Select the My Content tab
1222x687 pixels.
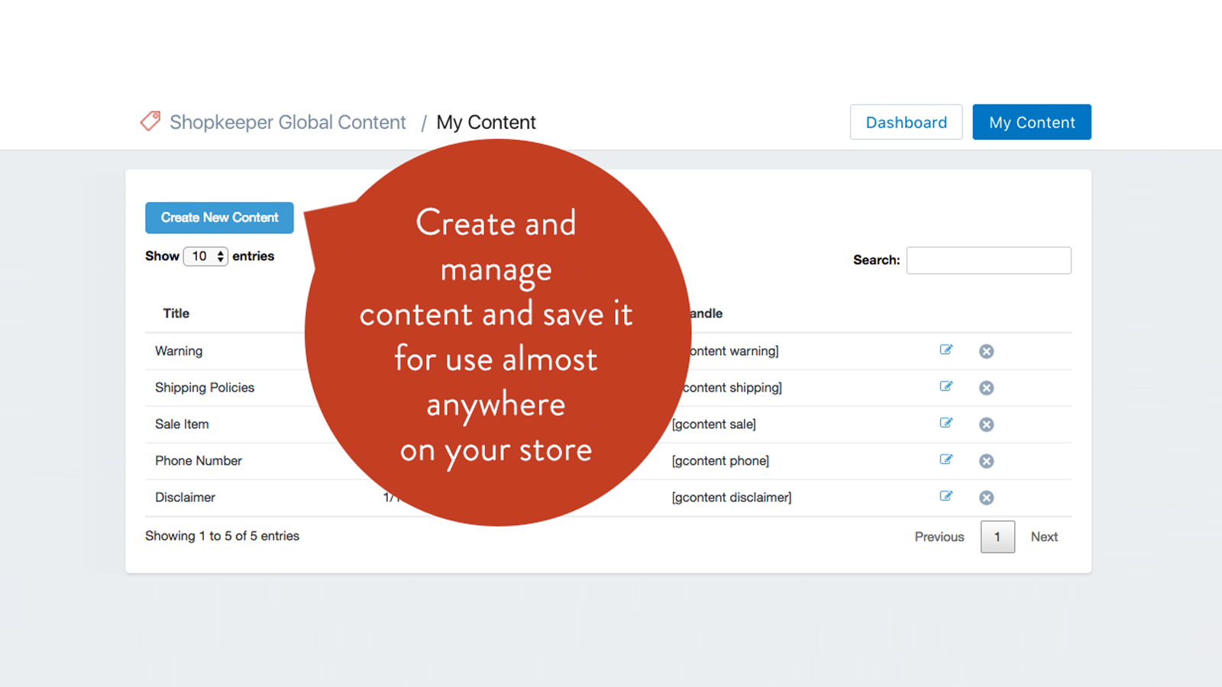coord(1031,122)
